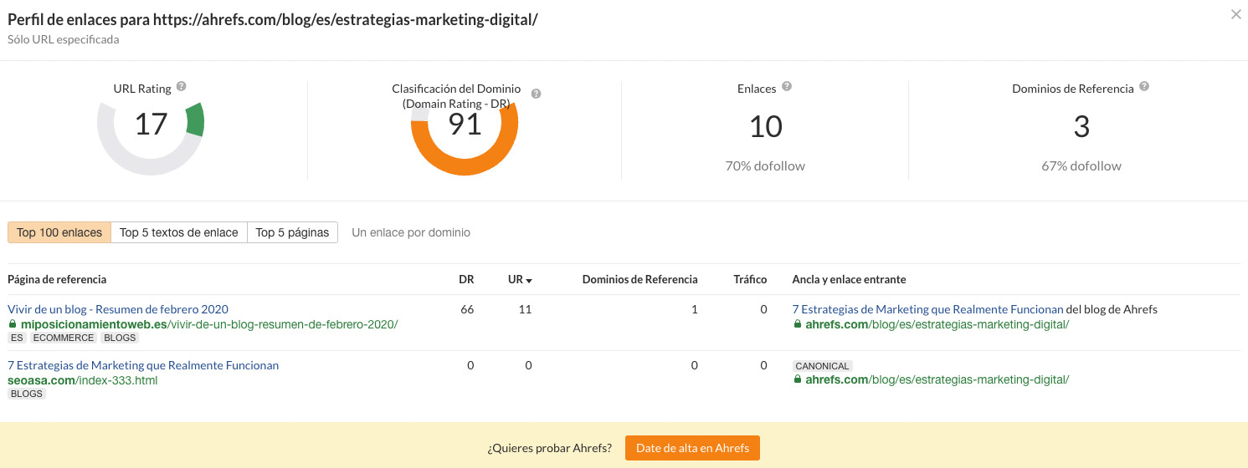This screenshot has width=1248, height=468.
Task: Select the Top 100 enlaces tab
Action: click(59, 232)
